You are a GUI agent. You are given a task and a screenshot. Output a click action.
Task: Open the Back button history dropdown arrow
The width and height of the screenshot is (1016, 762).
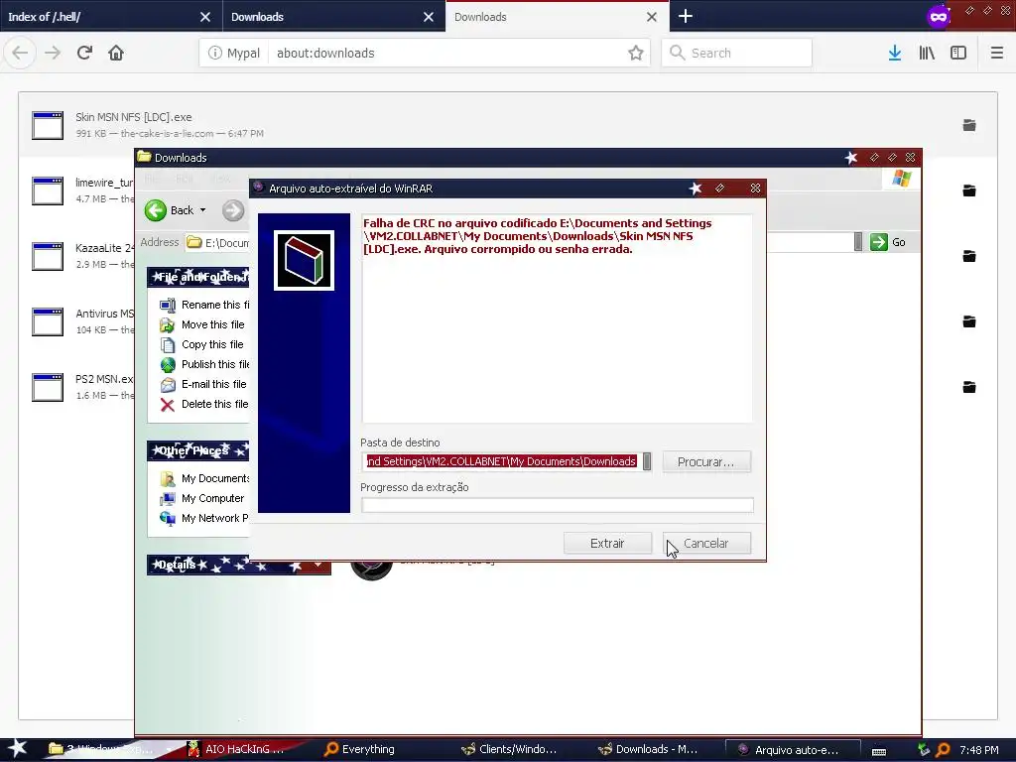pyautogui.click(x=202, y=210)
